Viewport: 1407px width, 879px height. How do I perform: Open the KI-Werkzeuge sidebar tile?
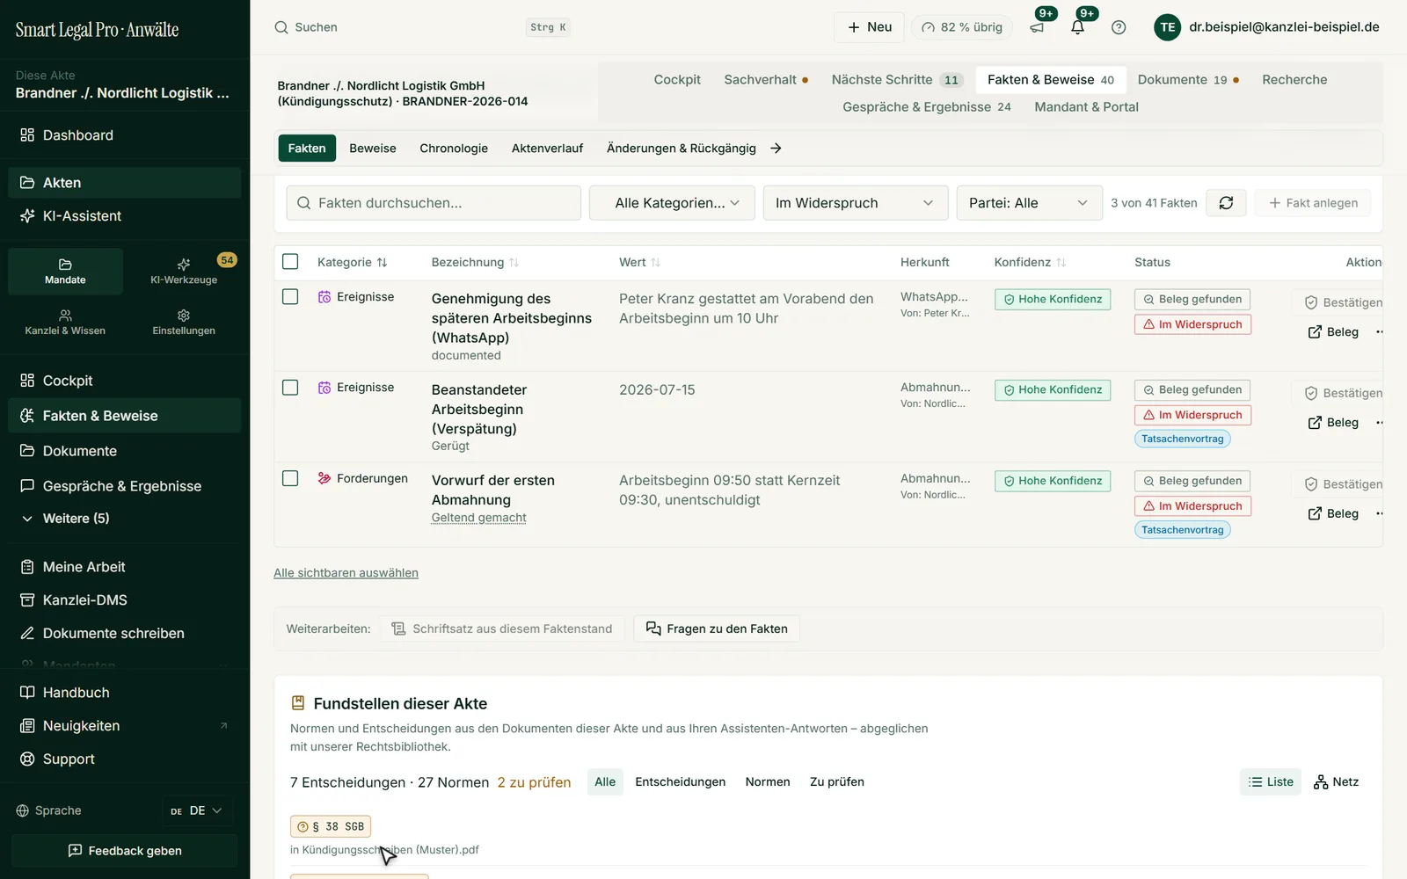(184, 272)
